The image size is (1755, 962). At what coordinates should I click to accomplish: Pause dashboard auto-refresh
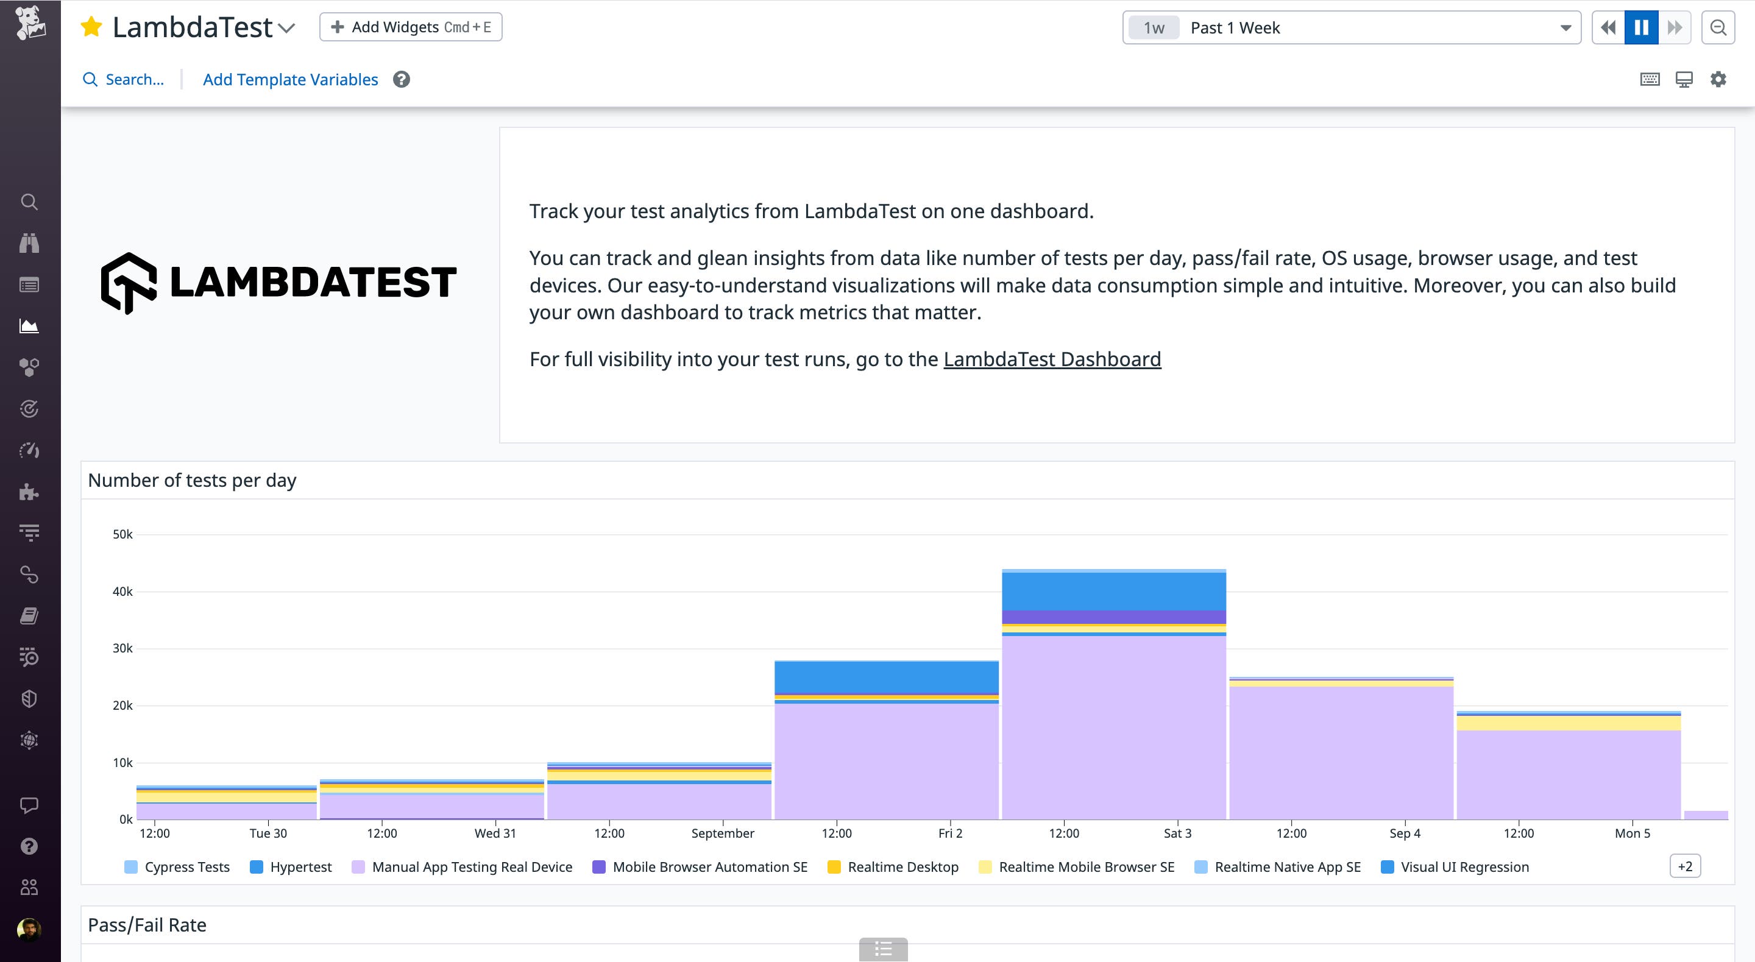pyautogui.click(x=1641, y=27)
